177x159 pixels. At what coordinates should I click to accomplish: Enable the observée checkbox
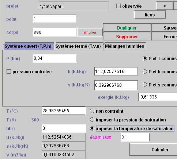click(118, 6)
